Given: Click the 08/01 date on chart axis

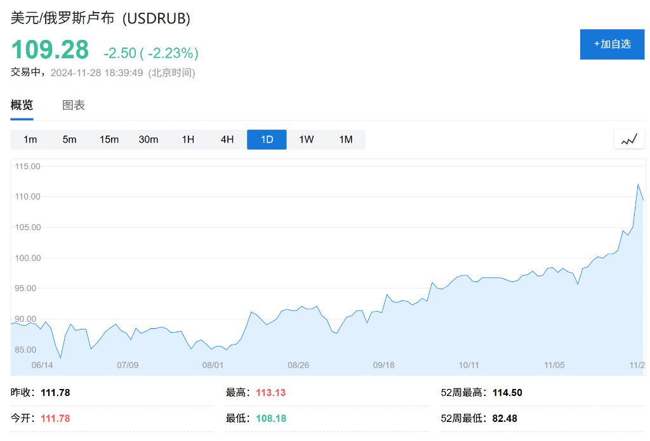Looking at the screenshot, I should (213, 365).
